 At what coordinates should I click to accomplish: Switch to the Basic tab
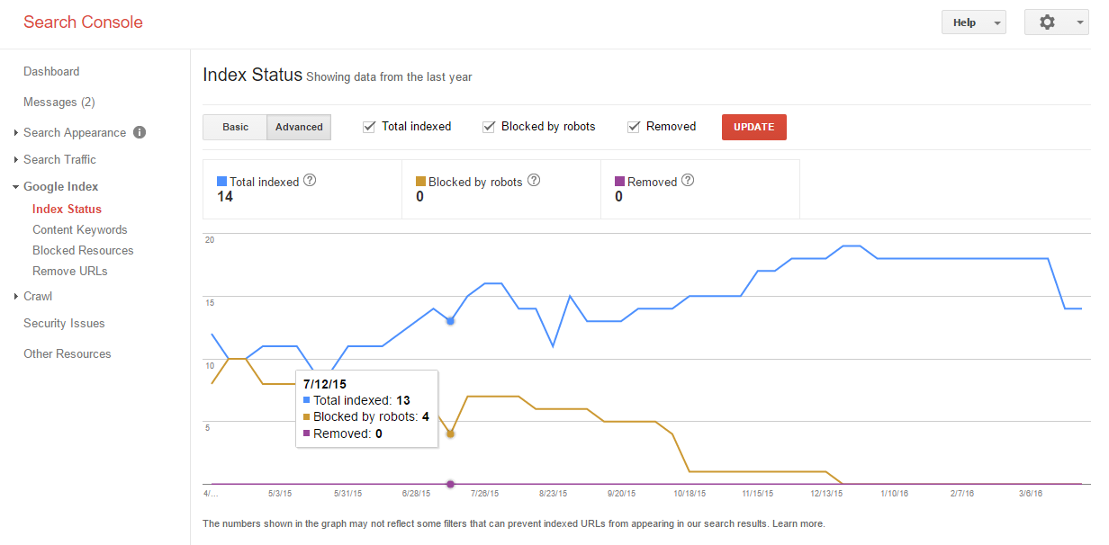pyautogui.click(x=235, y=127)
